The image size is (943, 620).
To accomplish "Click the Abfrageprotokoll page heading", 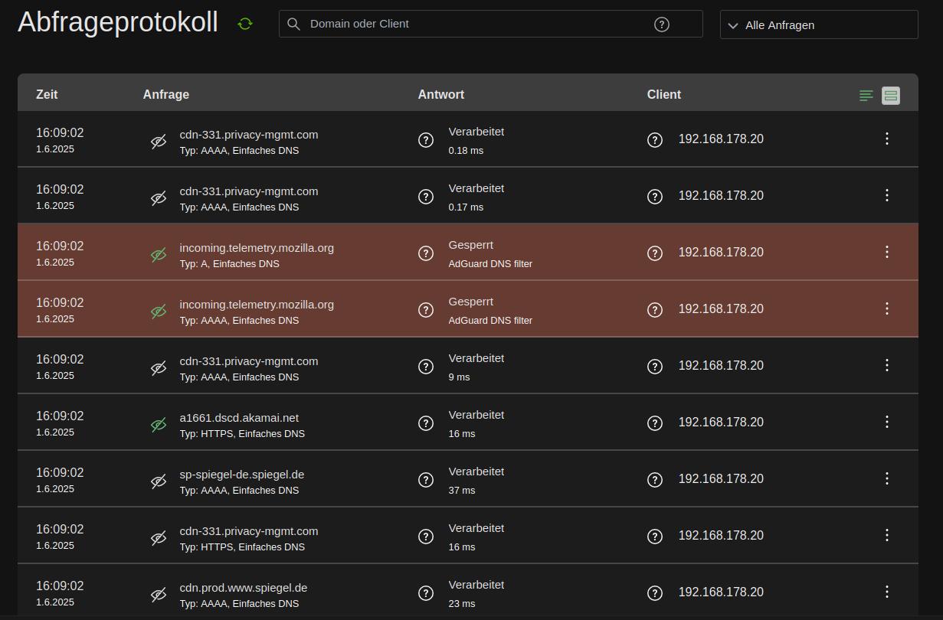I will [118, 22].
